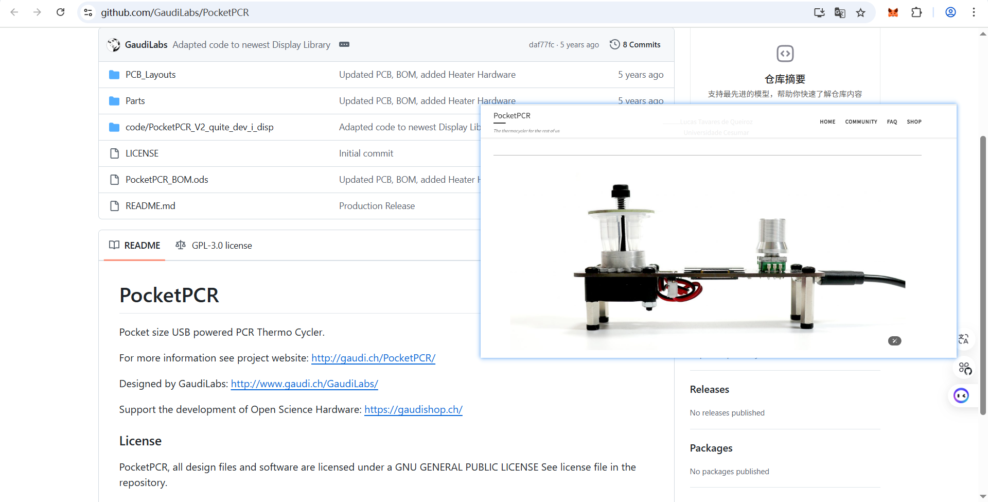
Task: Open the Chrome three-dot menu
Action: pyautogui.click(x=974, y=12)
